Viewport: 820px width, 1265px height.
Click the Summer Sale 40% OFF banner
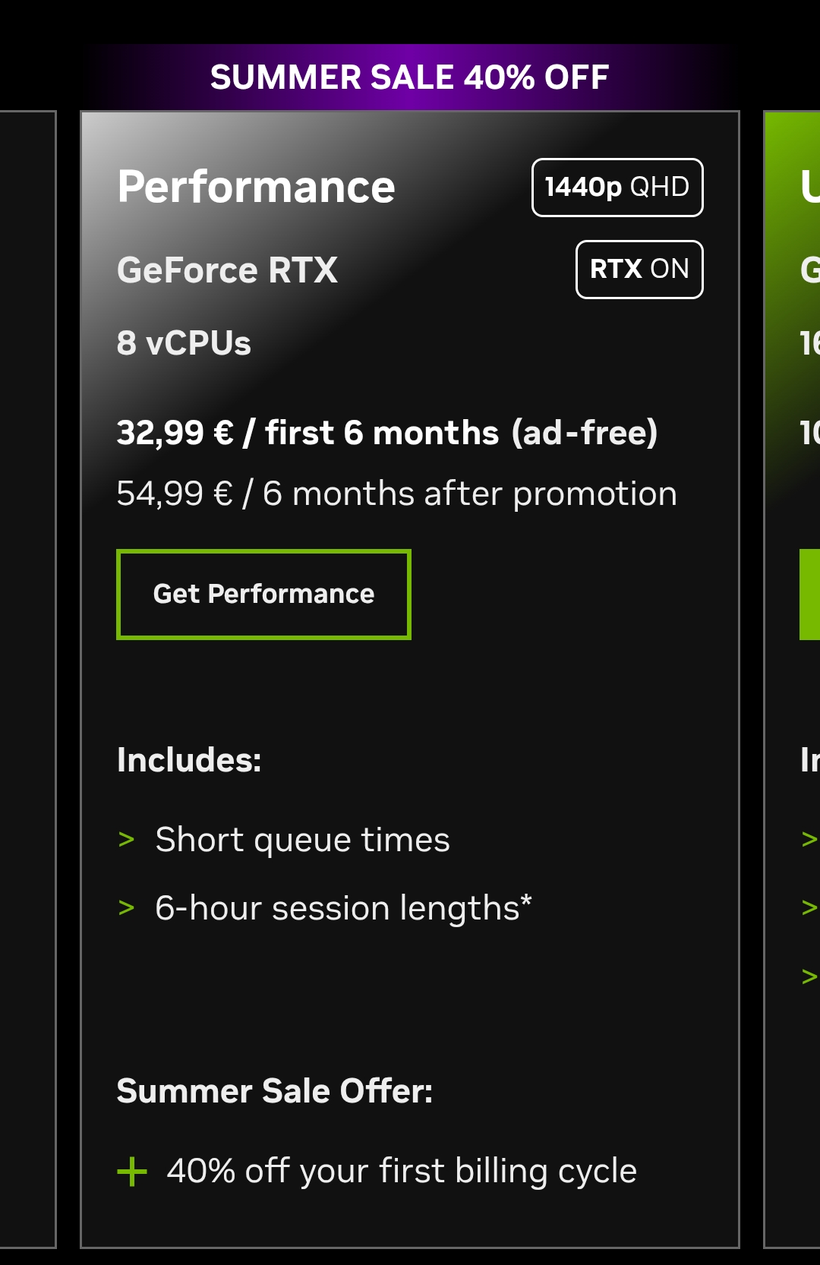click(409, 77)
